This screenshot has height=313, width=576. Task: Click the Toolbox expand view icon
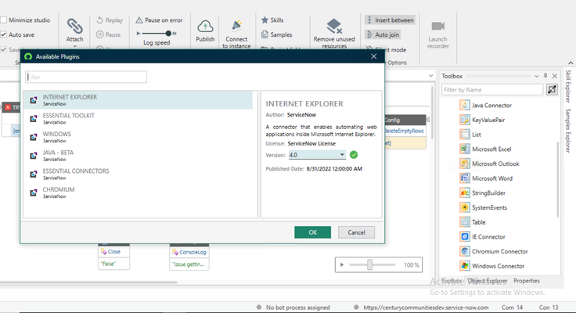[x=552, y=89]
